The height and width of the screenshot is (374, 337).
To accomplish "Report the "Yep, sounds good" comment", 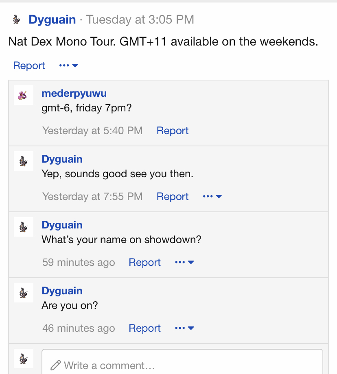I will (x=173, y=196).
